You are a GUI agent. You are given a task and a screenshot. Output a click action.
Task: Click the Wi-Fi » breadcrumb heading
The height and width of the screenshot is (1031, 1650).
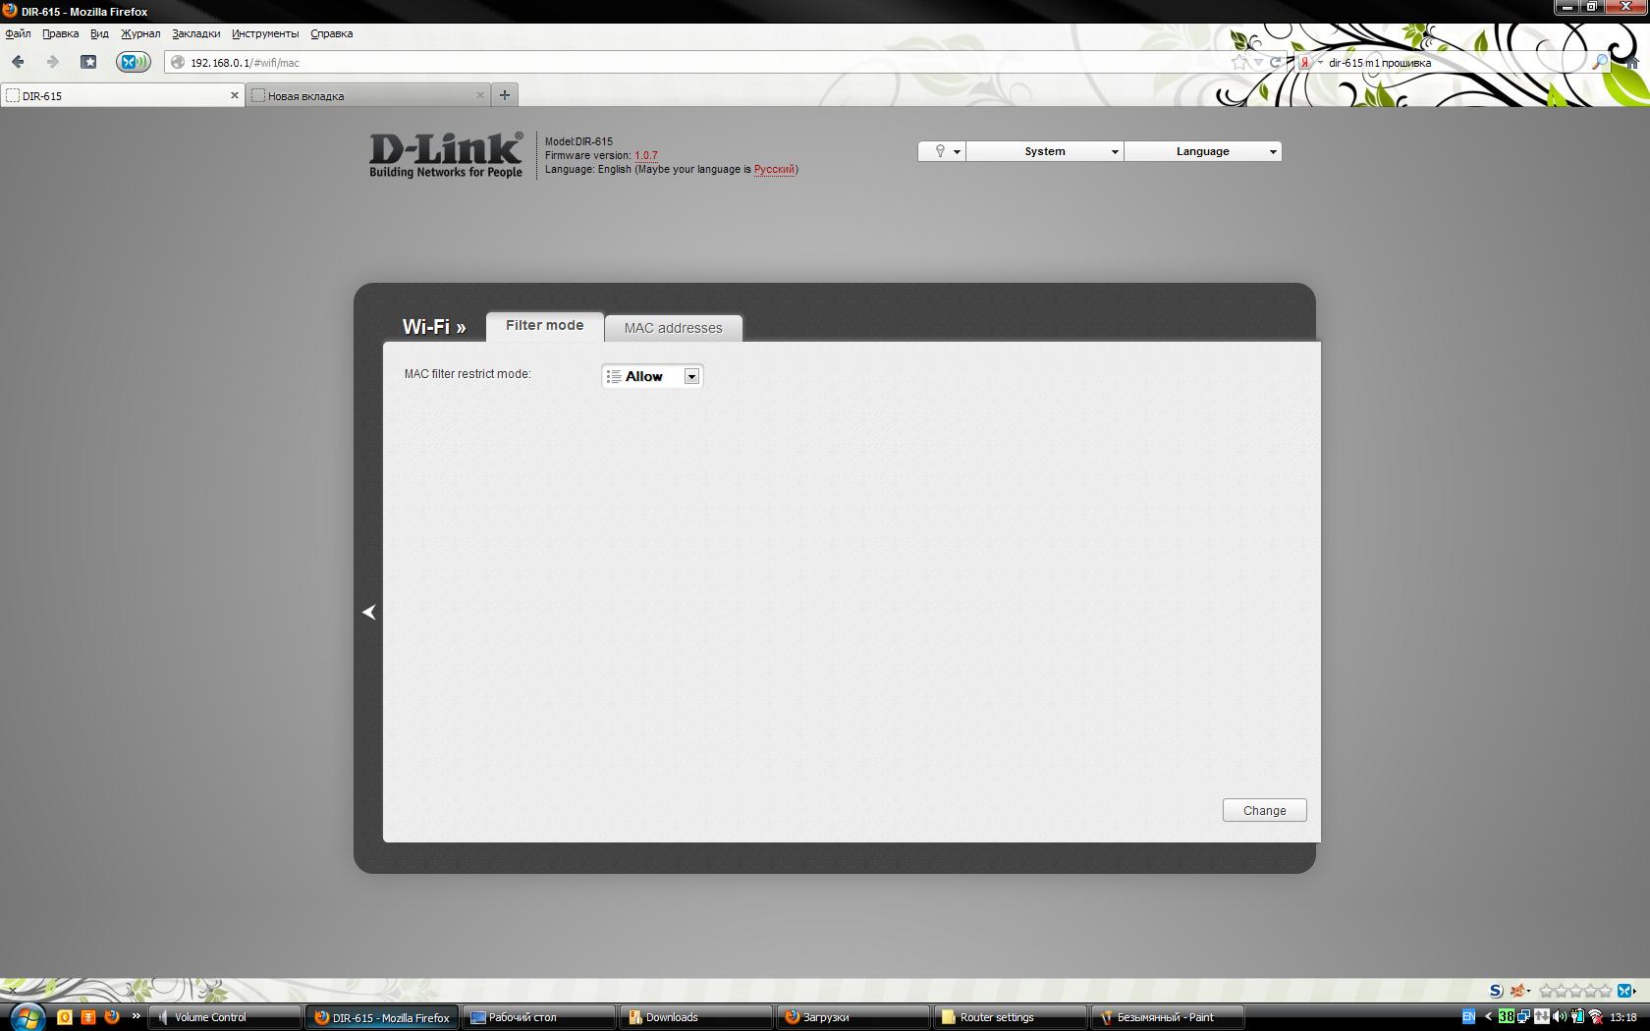434,327
